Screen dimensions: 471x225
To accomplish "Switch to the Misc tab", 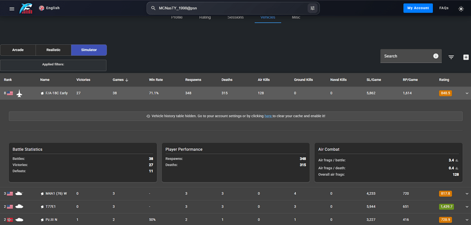I will point(296,17).
